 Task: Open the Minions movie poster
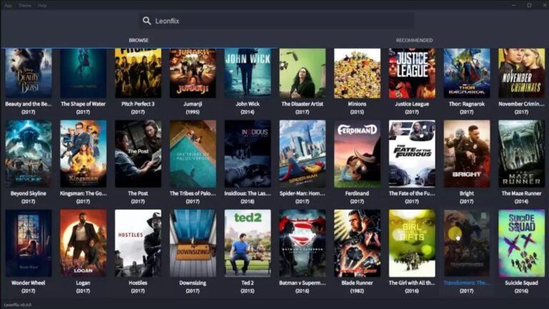coord(357,73)
